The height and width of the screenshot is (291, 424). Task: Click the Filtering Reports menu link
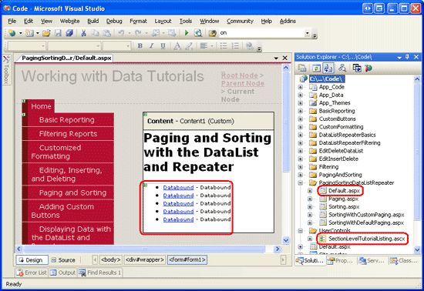[68, 134]
